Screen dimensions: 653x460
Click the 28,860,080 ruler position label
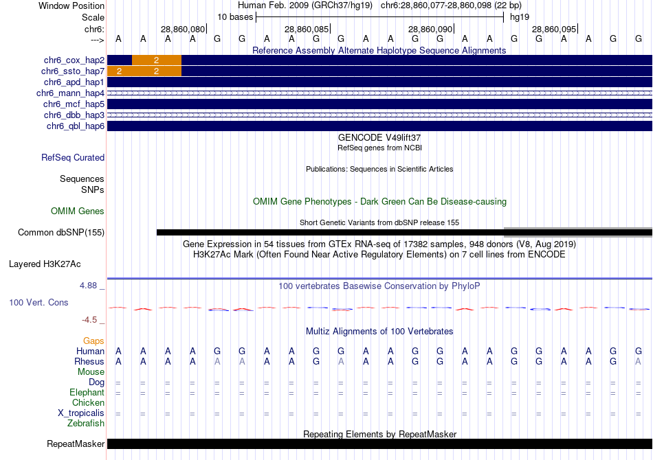(x=184, y=30)
